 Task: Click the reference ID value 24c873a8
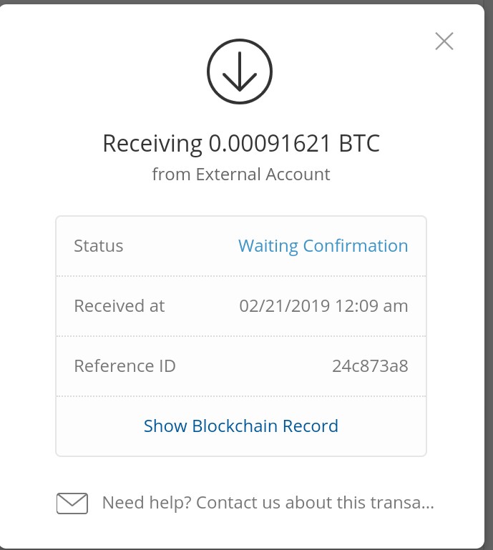coord(370,366)
